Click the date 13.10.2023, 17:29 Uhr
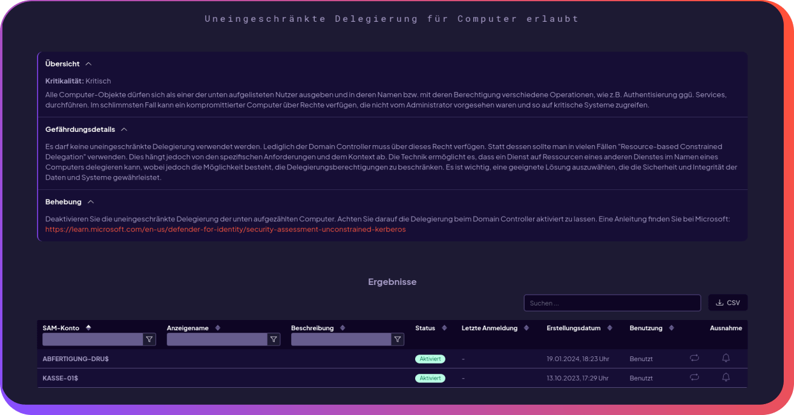The image size is (794, 415). pyautogui.click(x=578, y=378)
